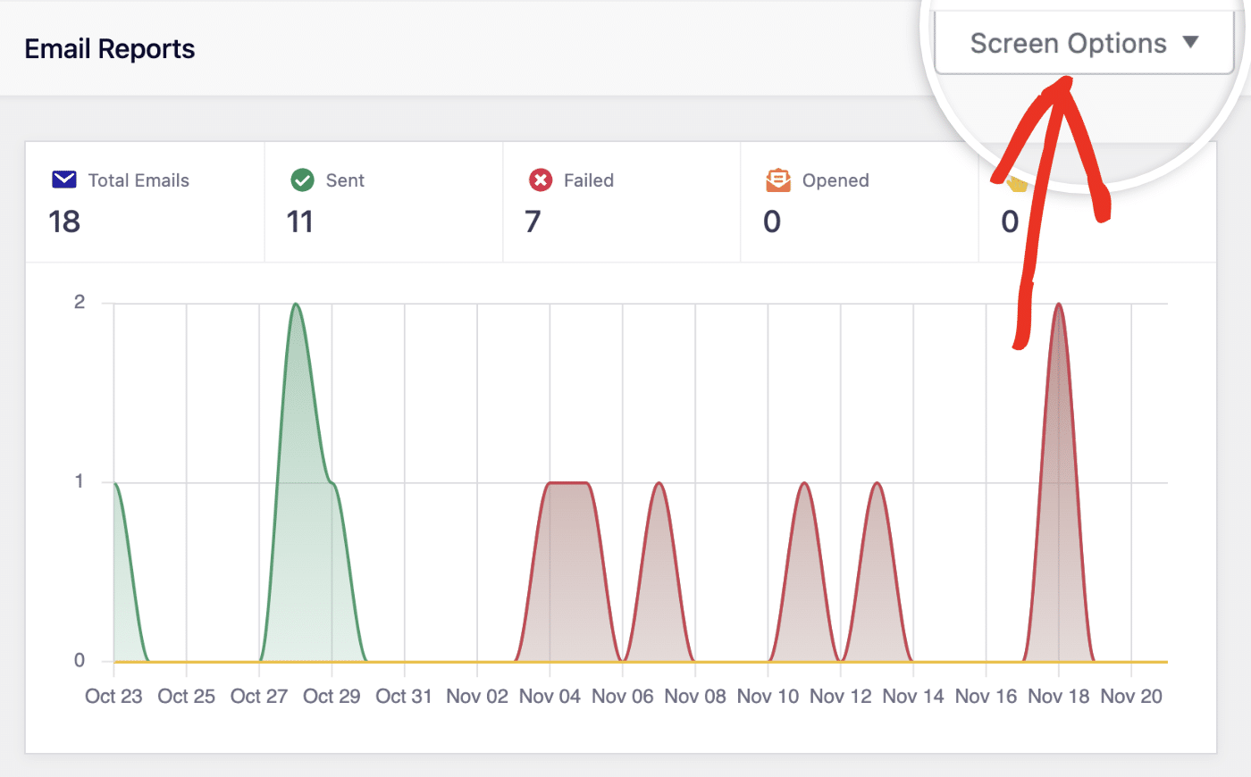Click the Nov 18 x-axis label
The image size is (1251, 777).
point(1059,697)
